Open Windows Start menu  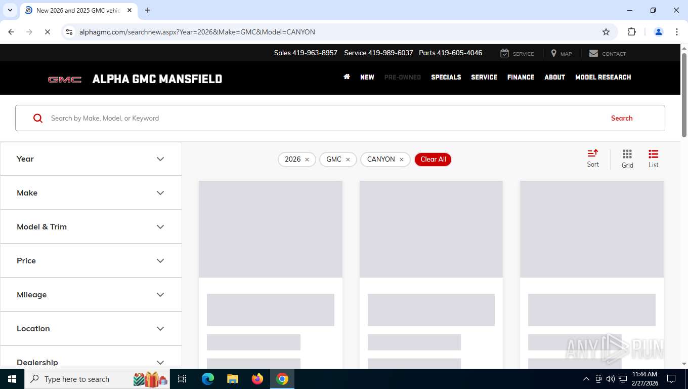pos(12,379)
